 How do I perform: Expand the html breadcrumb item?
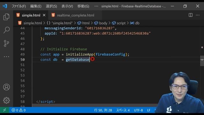(x=84, y=23)
